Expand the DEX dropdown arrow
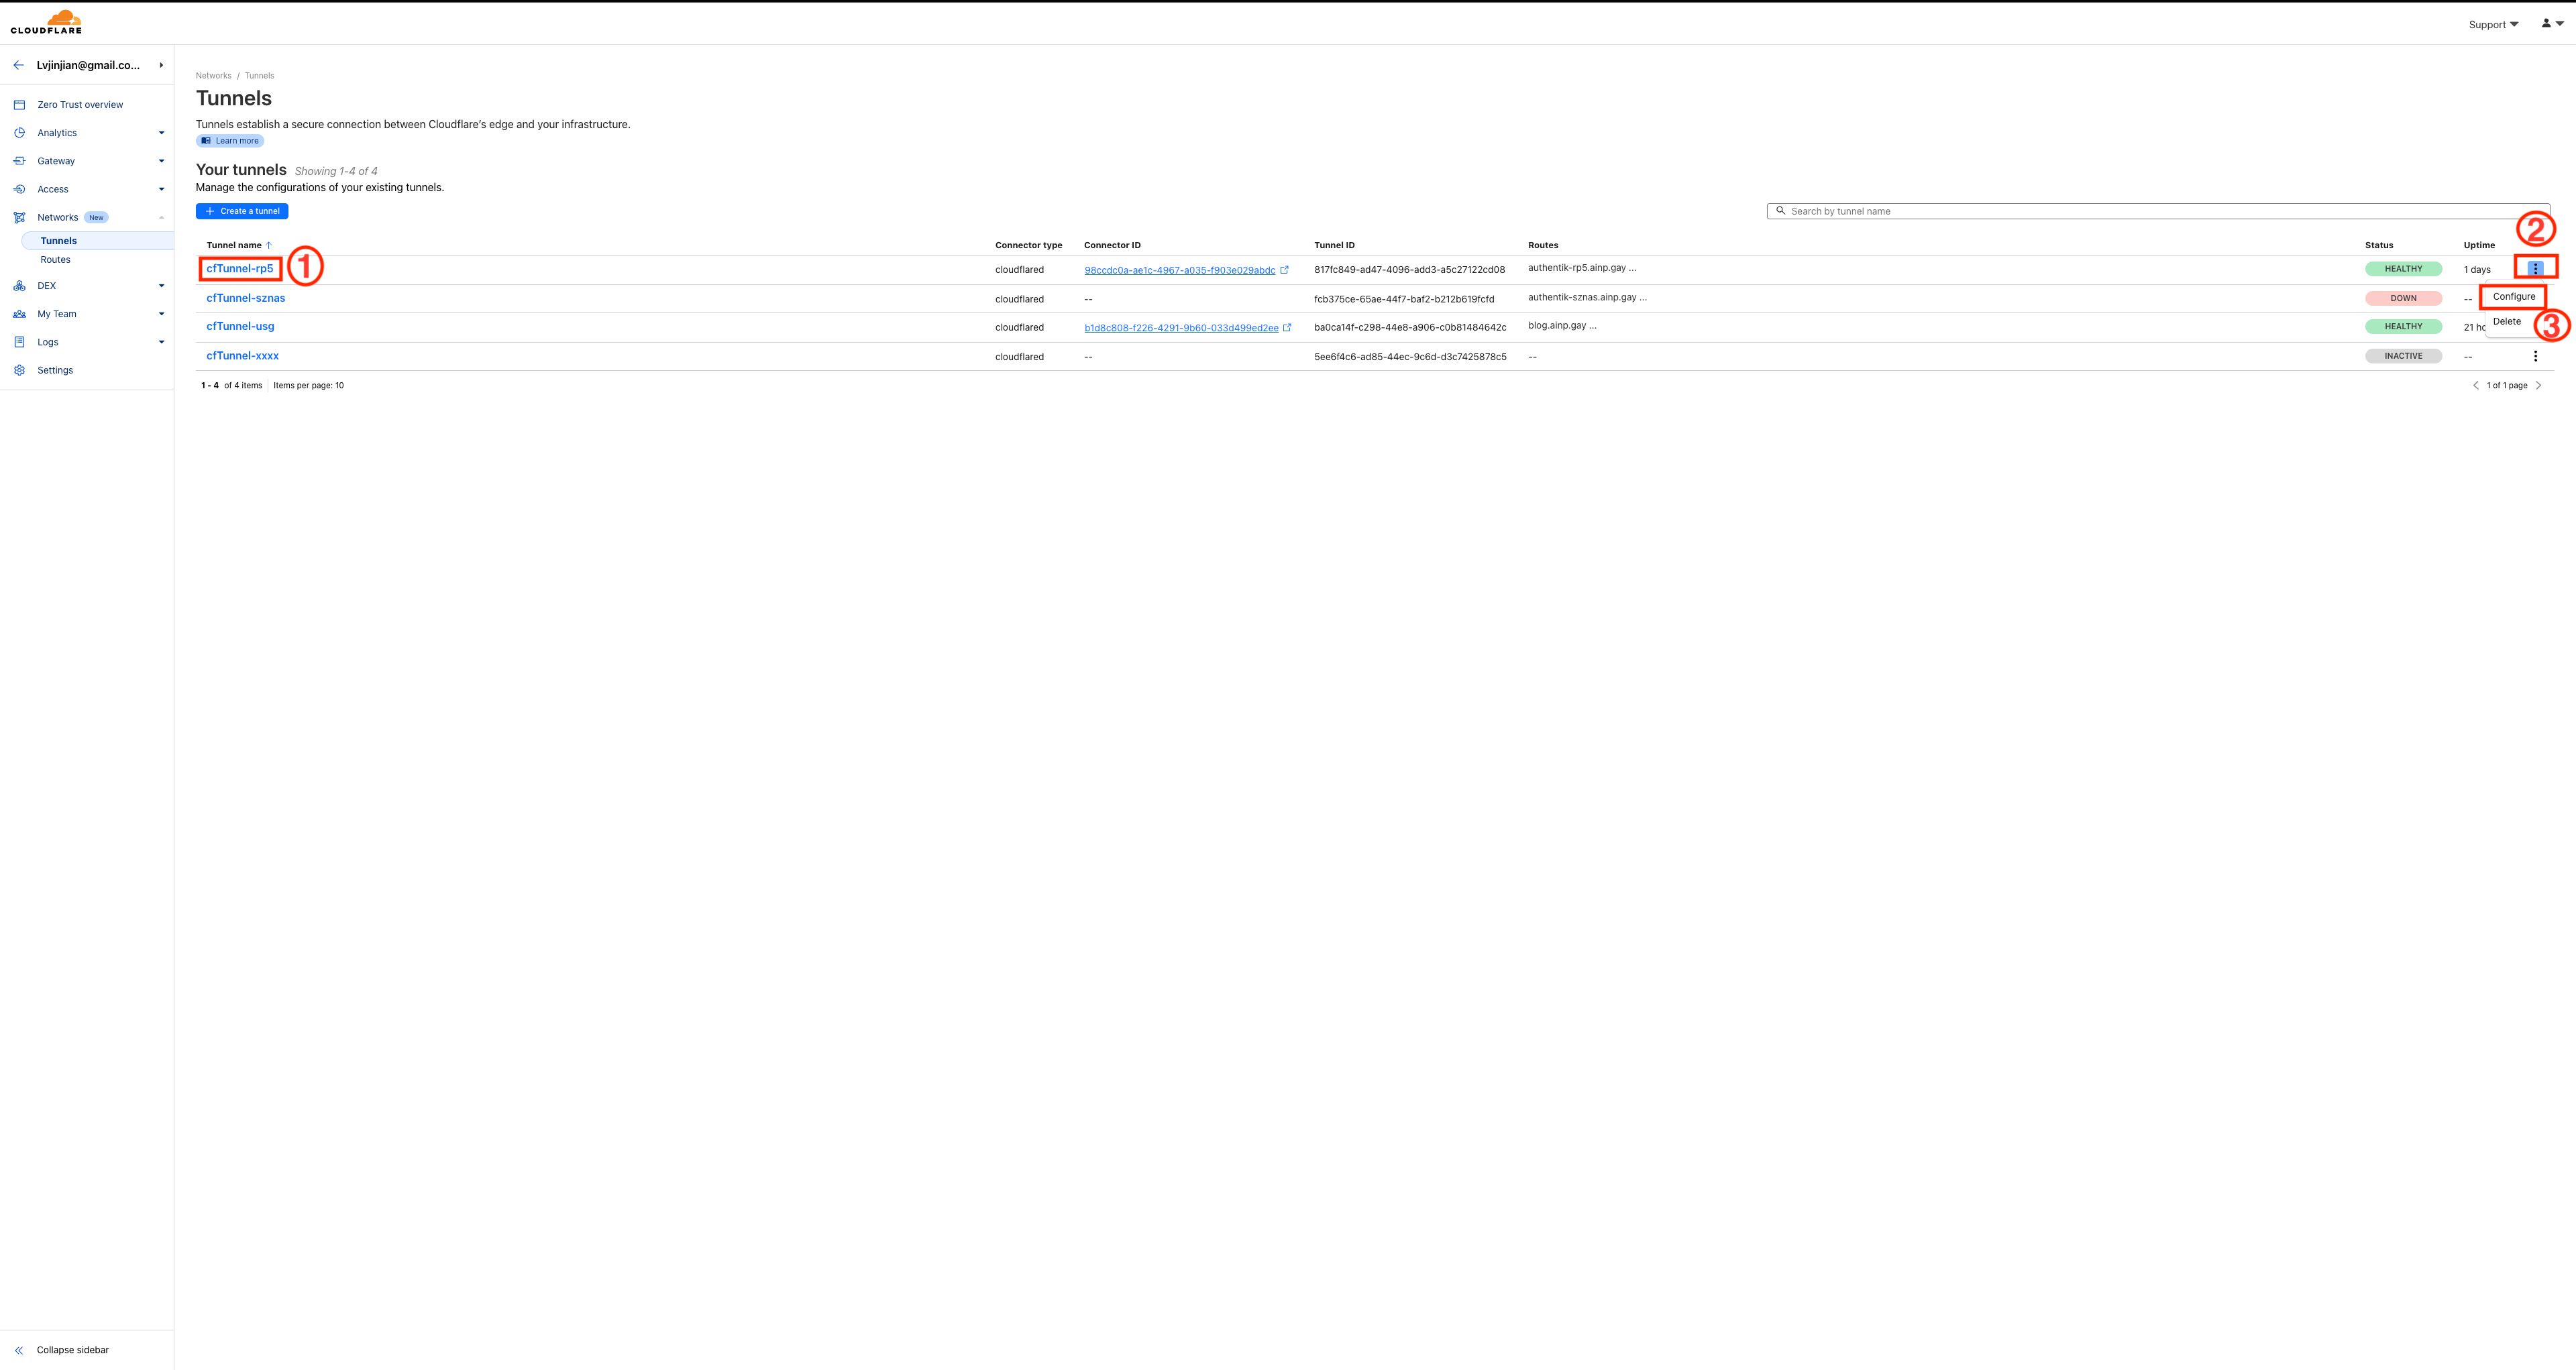This screenshot has width=2576, height=1370. (161, 286)
